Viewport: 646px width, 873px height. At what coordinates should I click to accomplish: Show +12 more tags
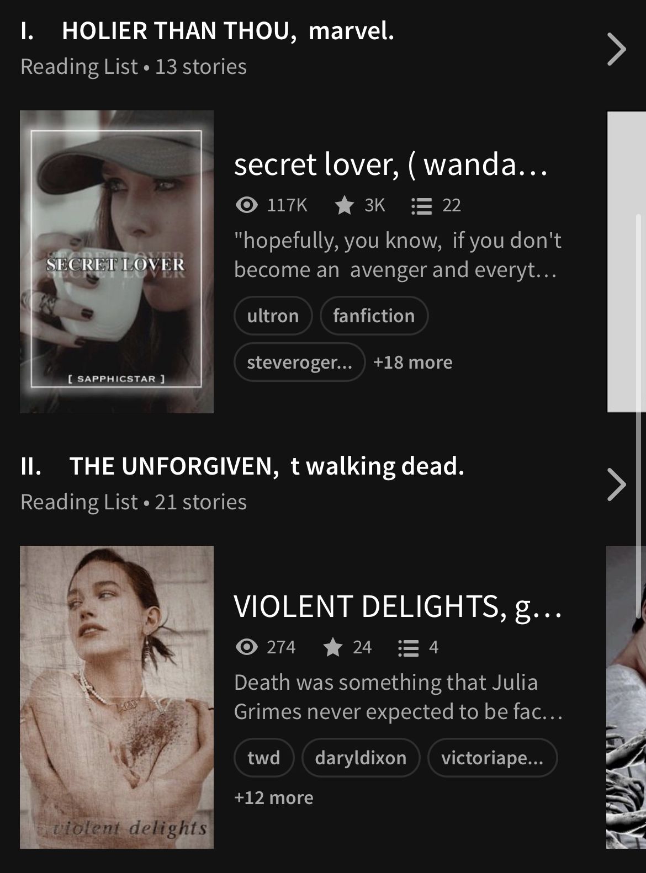[x=274, y=798]
